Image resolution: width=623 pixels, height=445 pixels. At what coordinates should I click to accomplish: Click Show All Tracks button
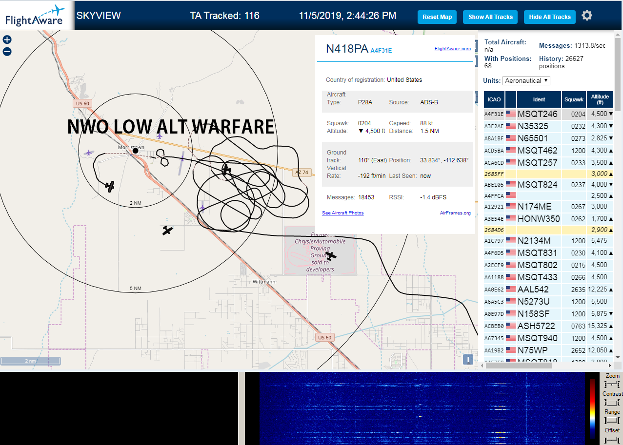coord(490,17)
